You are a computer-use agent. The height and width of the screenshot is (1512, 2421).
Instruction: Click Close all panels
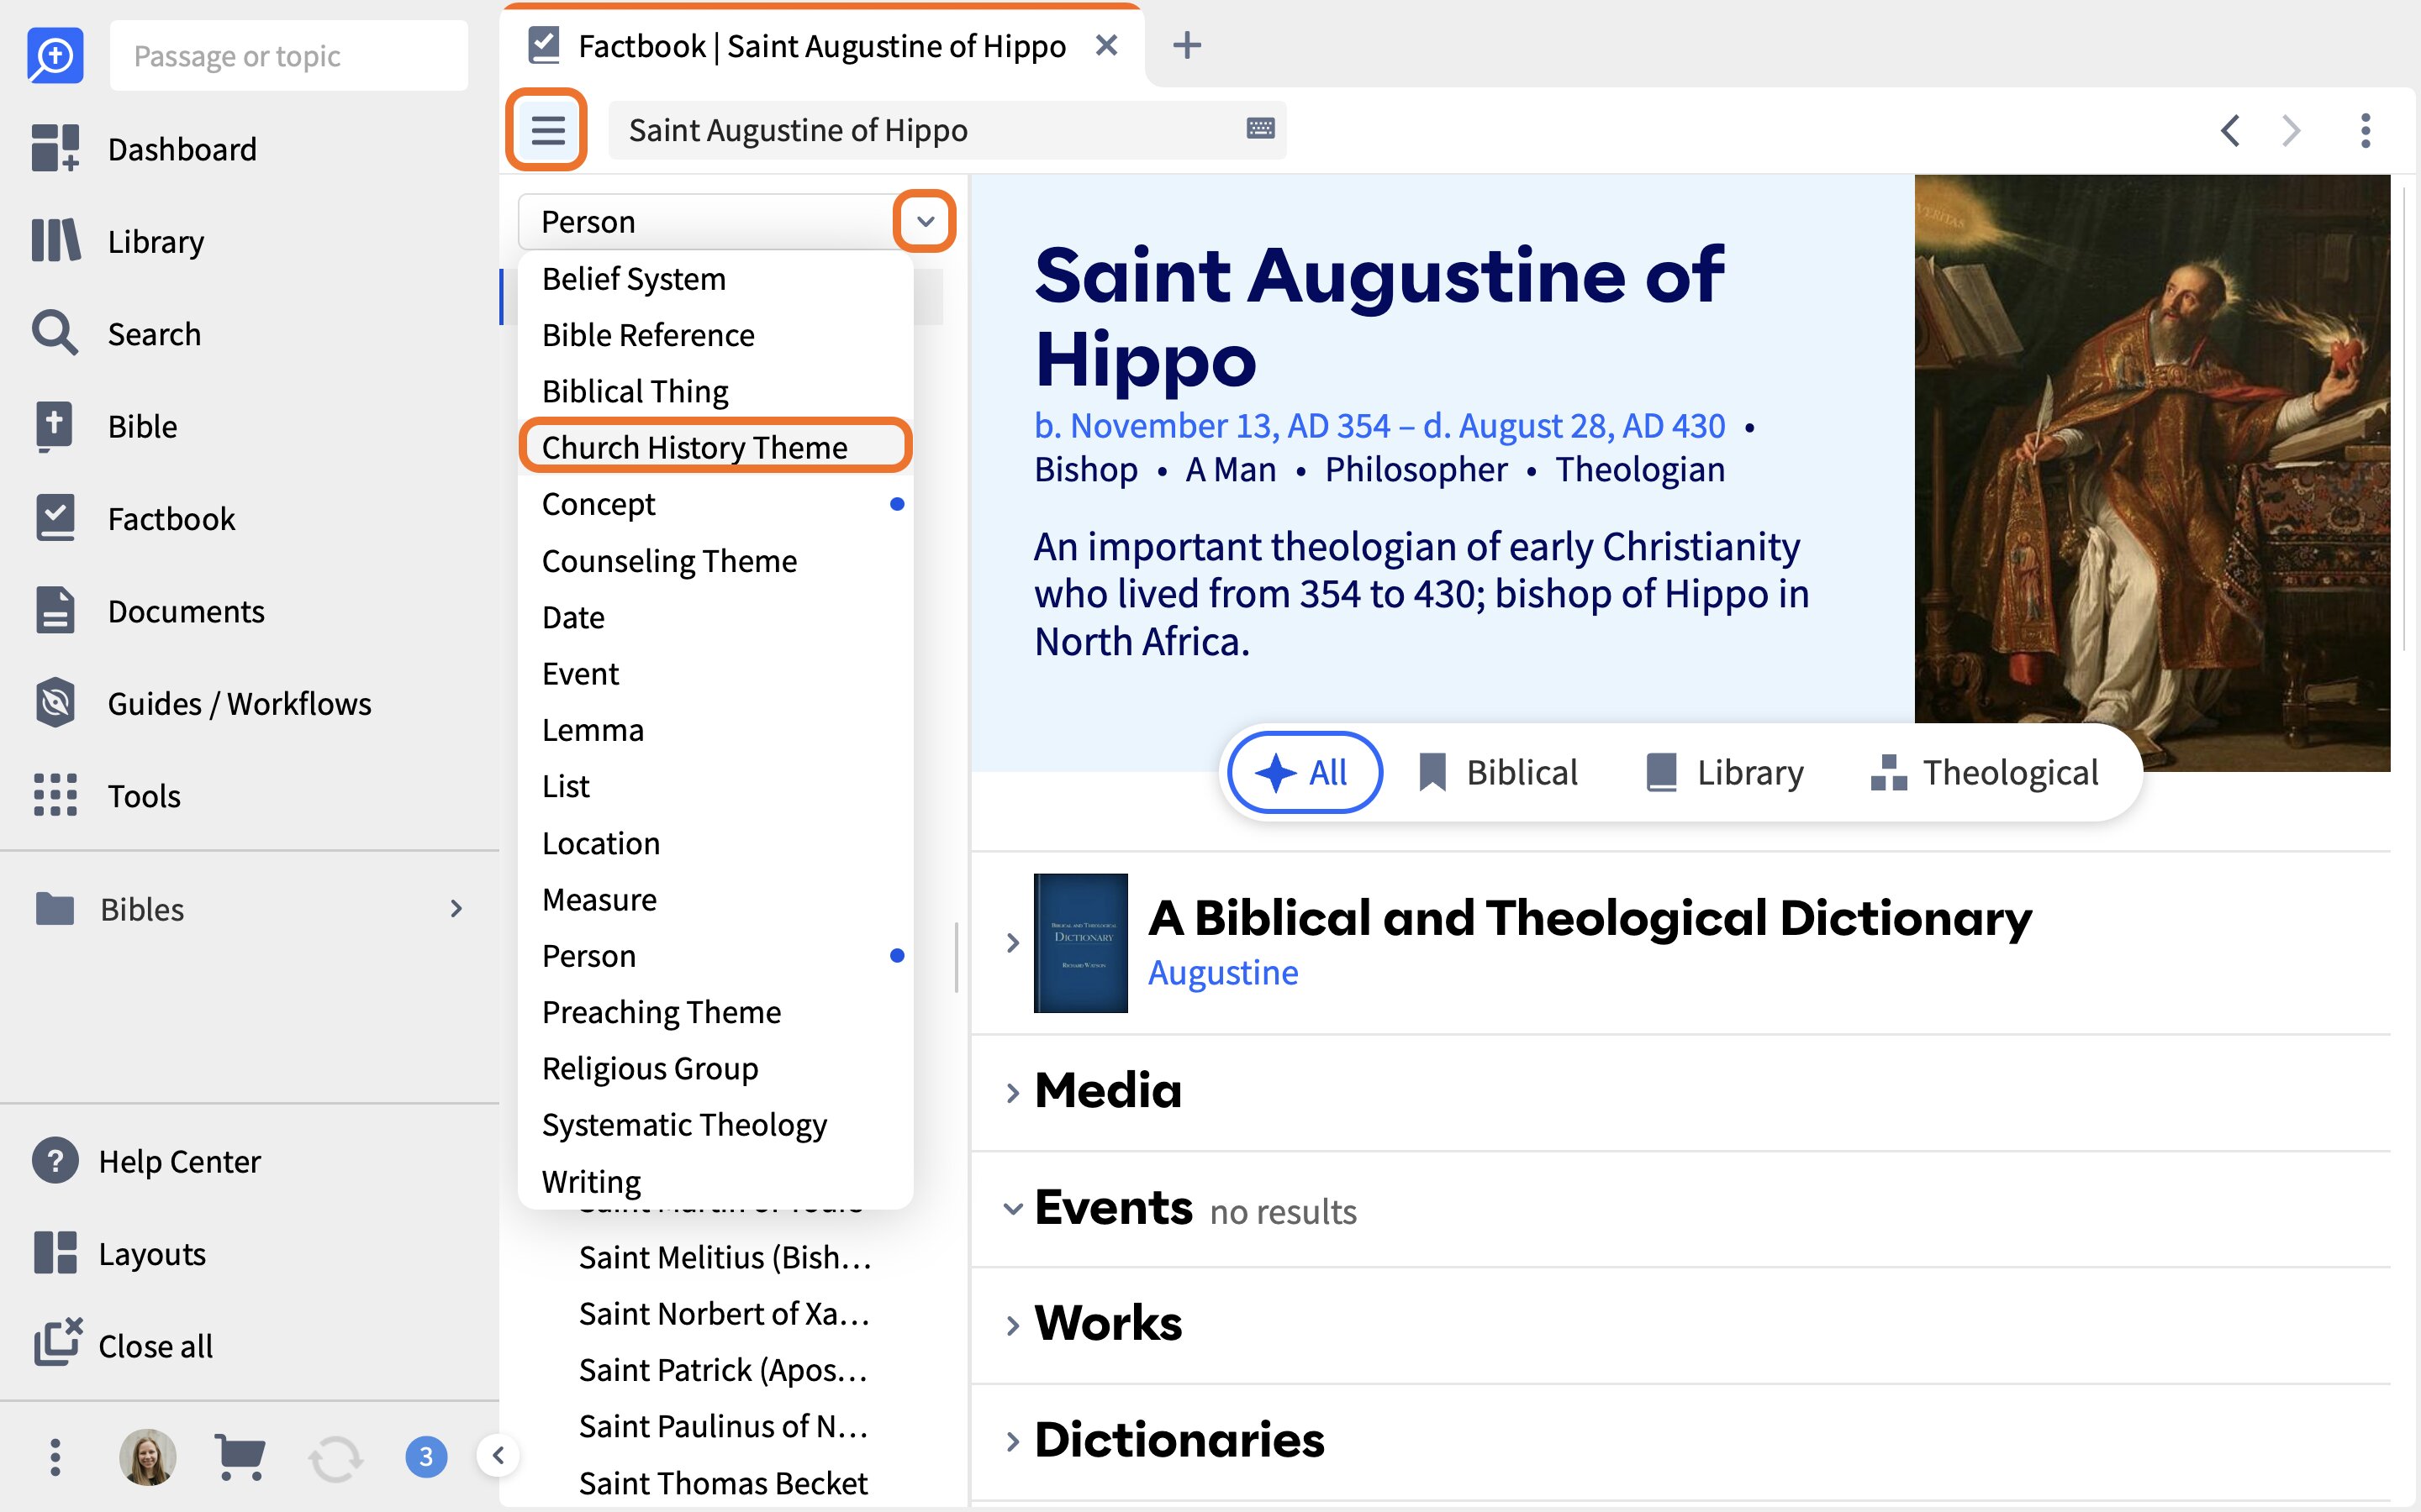point(123,1345)
